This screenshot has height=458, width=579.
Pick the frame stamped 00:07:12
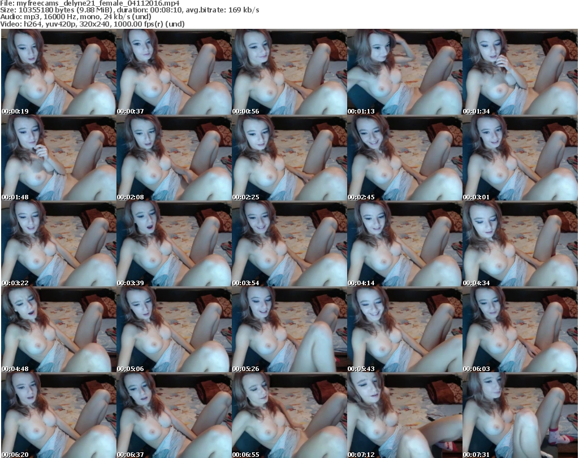click(404, 415)
